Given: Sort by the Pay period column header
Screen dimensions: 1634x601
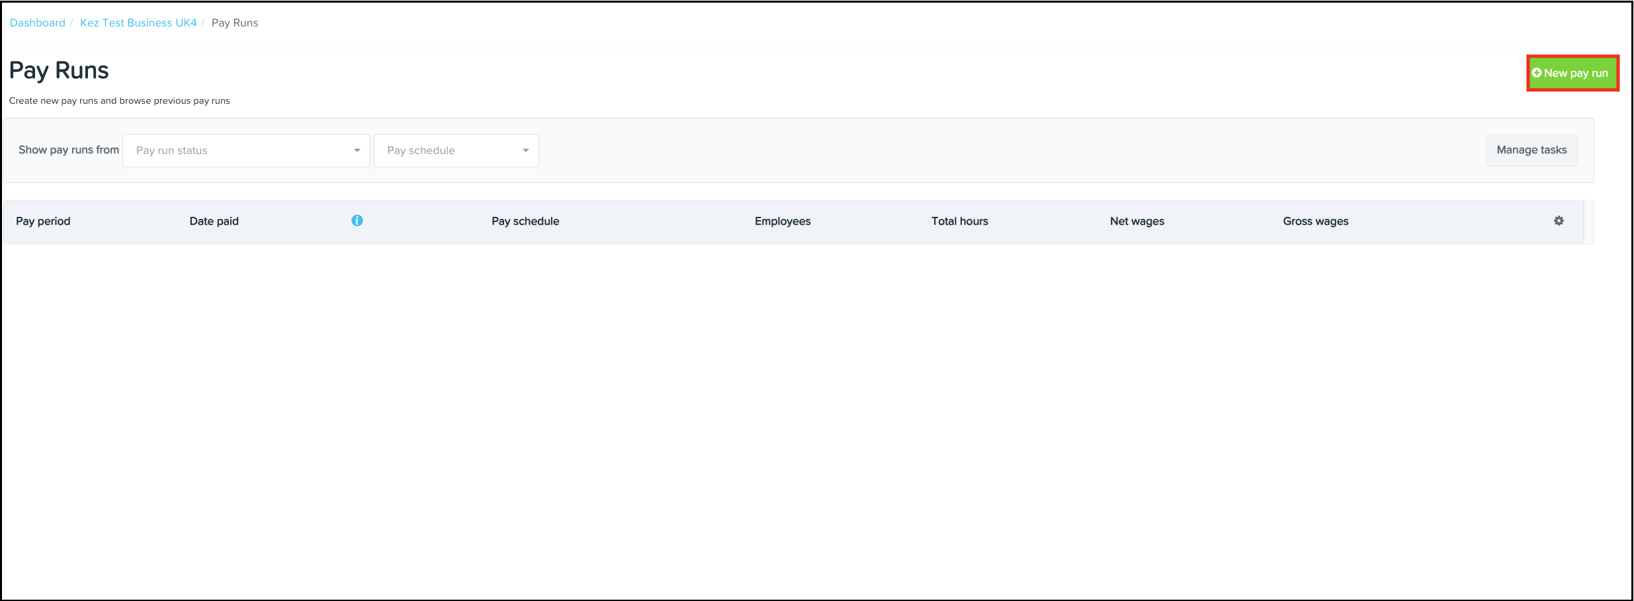Looking at the screenshot, I should [43, 221].
